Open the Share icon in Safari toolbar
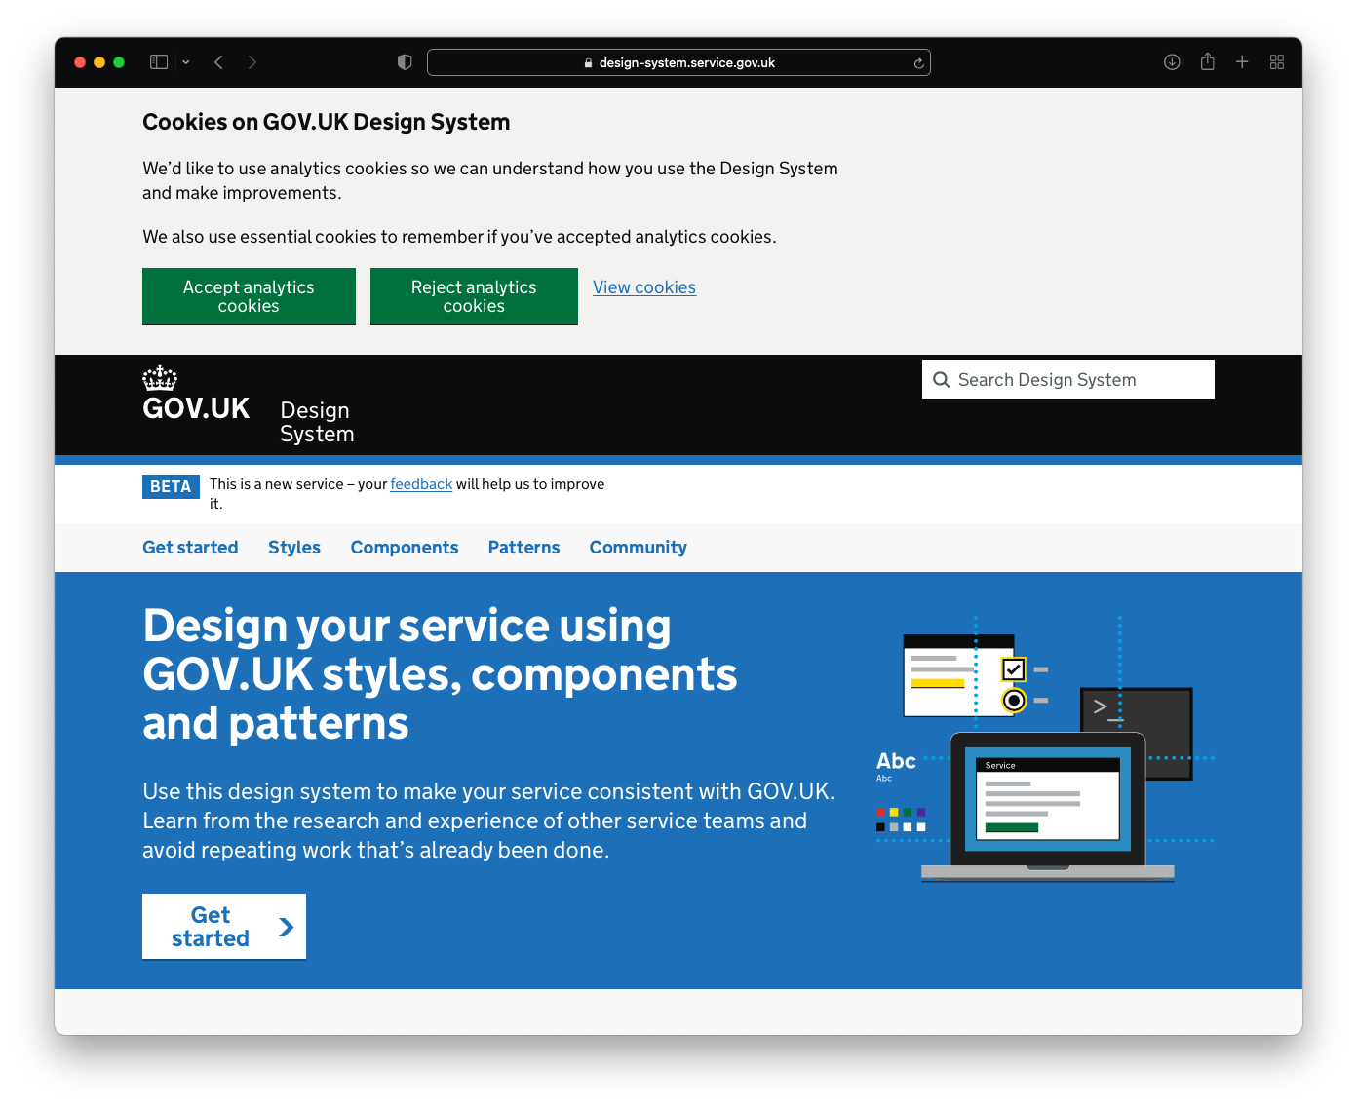This screenshot has width=1357, height=1107. [1207, 61]
